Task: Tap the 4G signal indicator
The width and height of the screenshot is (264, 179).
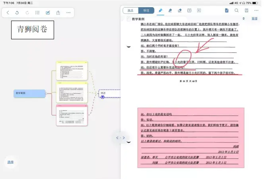Action: tap(236, 3)
